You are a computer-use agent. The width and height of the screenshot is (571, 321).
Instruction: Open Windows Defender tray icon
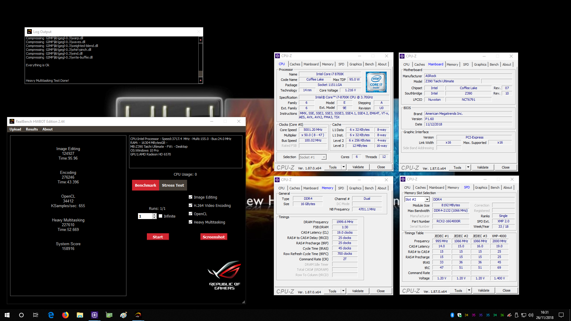(x=459, y=315)
